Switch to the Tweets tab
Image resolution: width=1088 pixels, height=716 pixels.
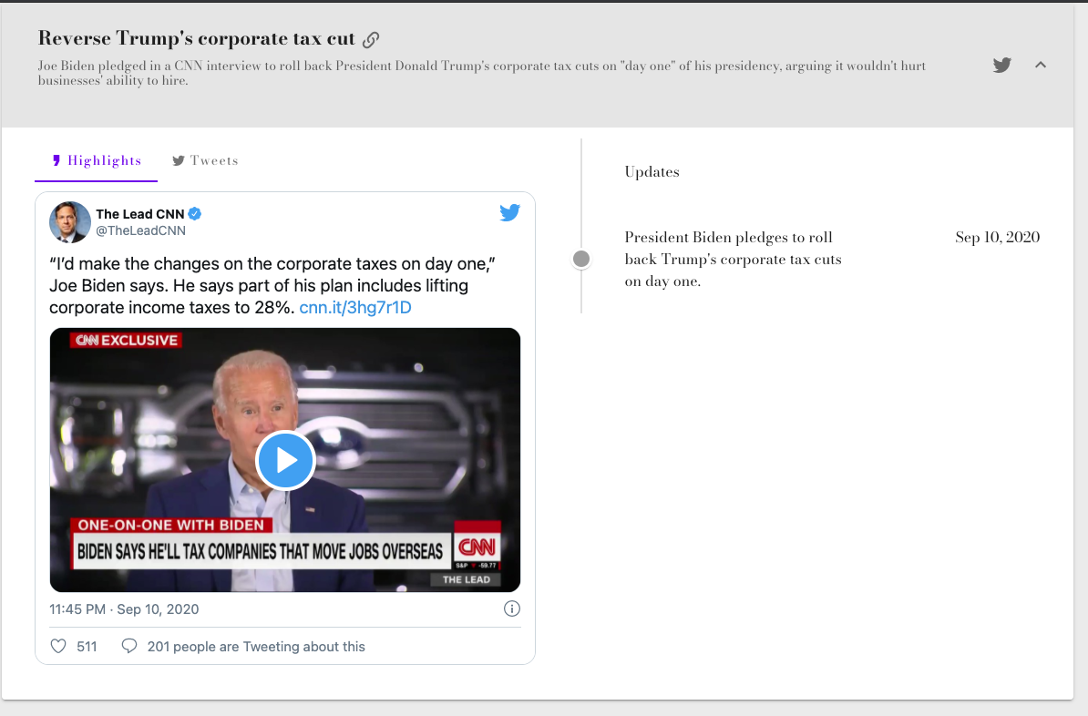pyautogui.click(x=206, y=160)
